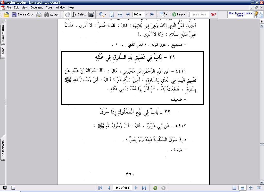Open a file with the folder icon

pyautogui.click(x=6, y=15)
